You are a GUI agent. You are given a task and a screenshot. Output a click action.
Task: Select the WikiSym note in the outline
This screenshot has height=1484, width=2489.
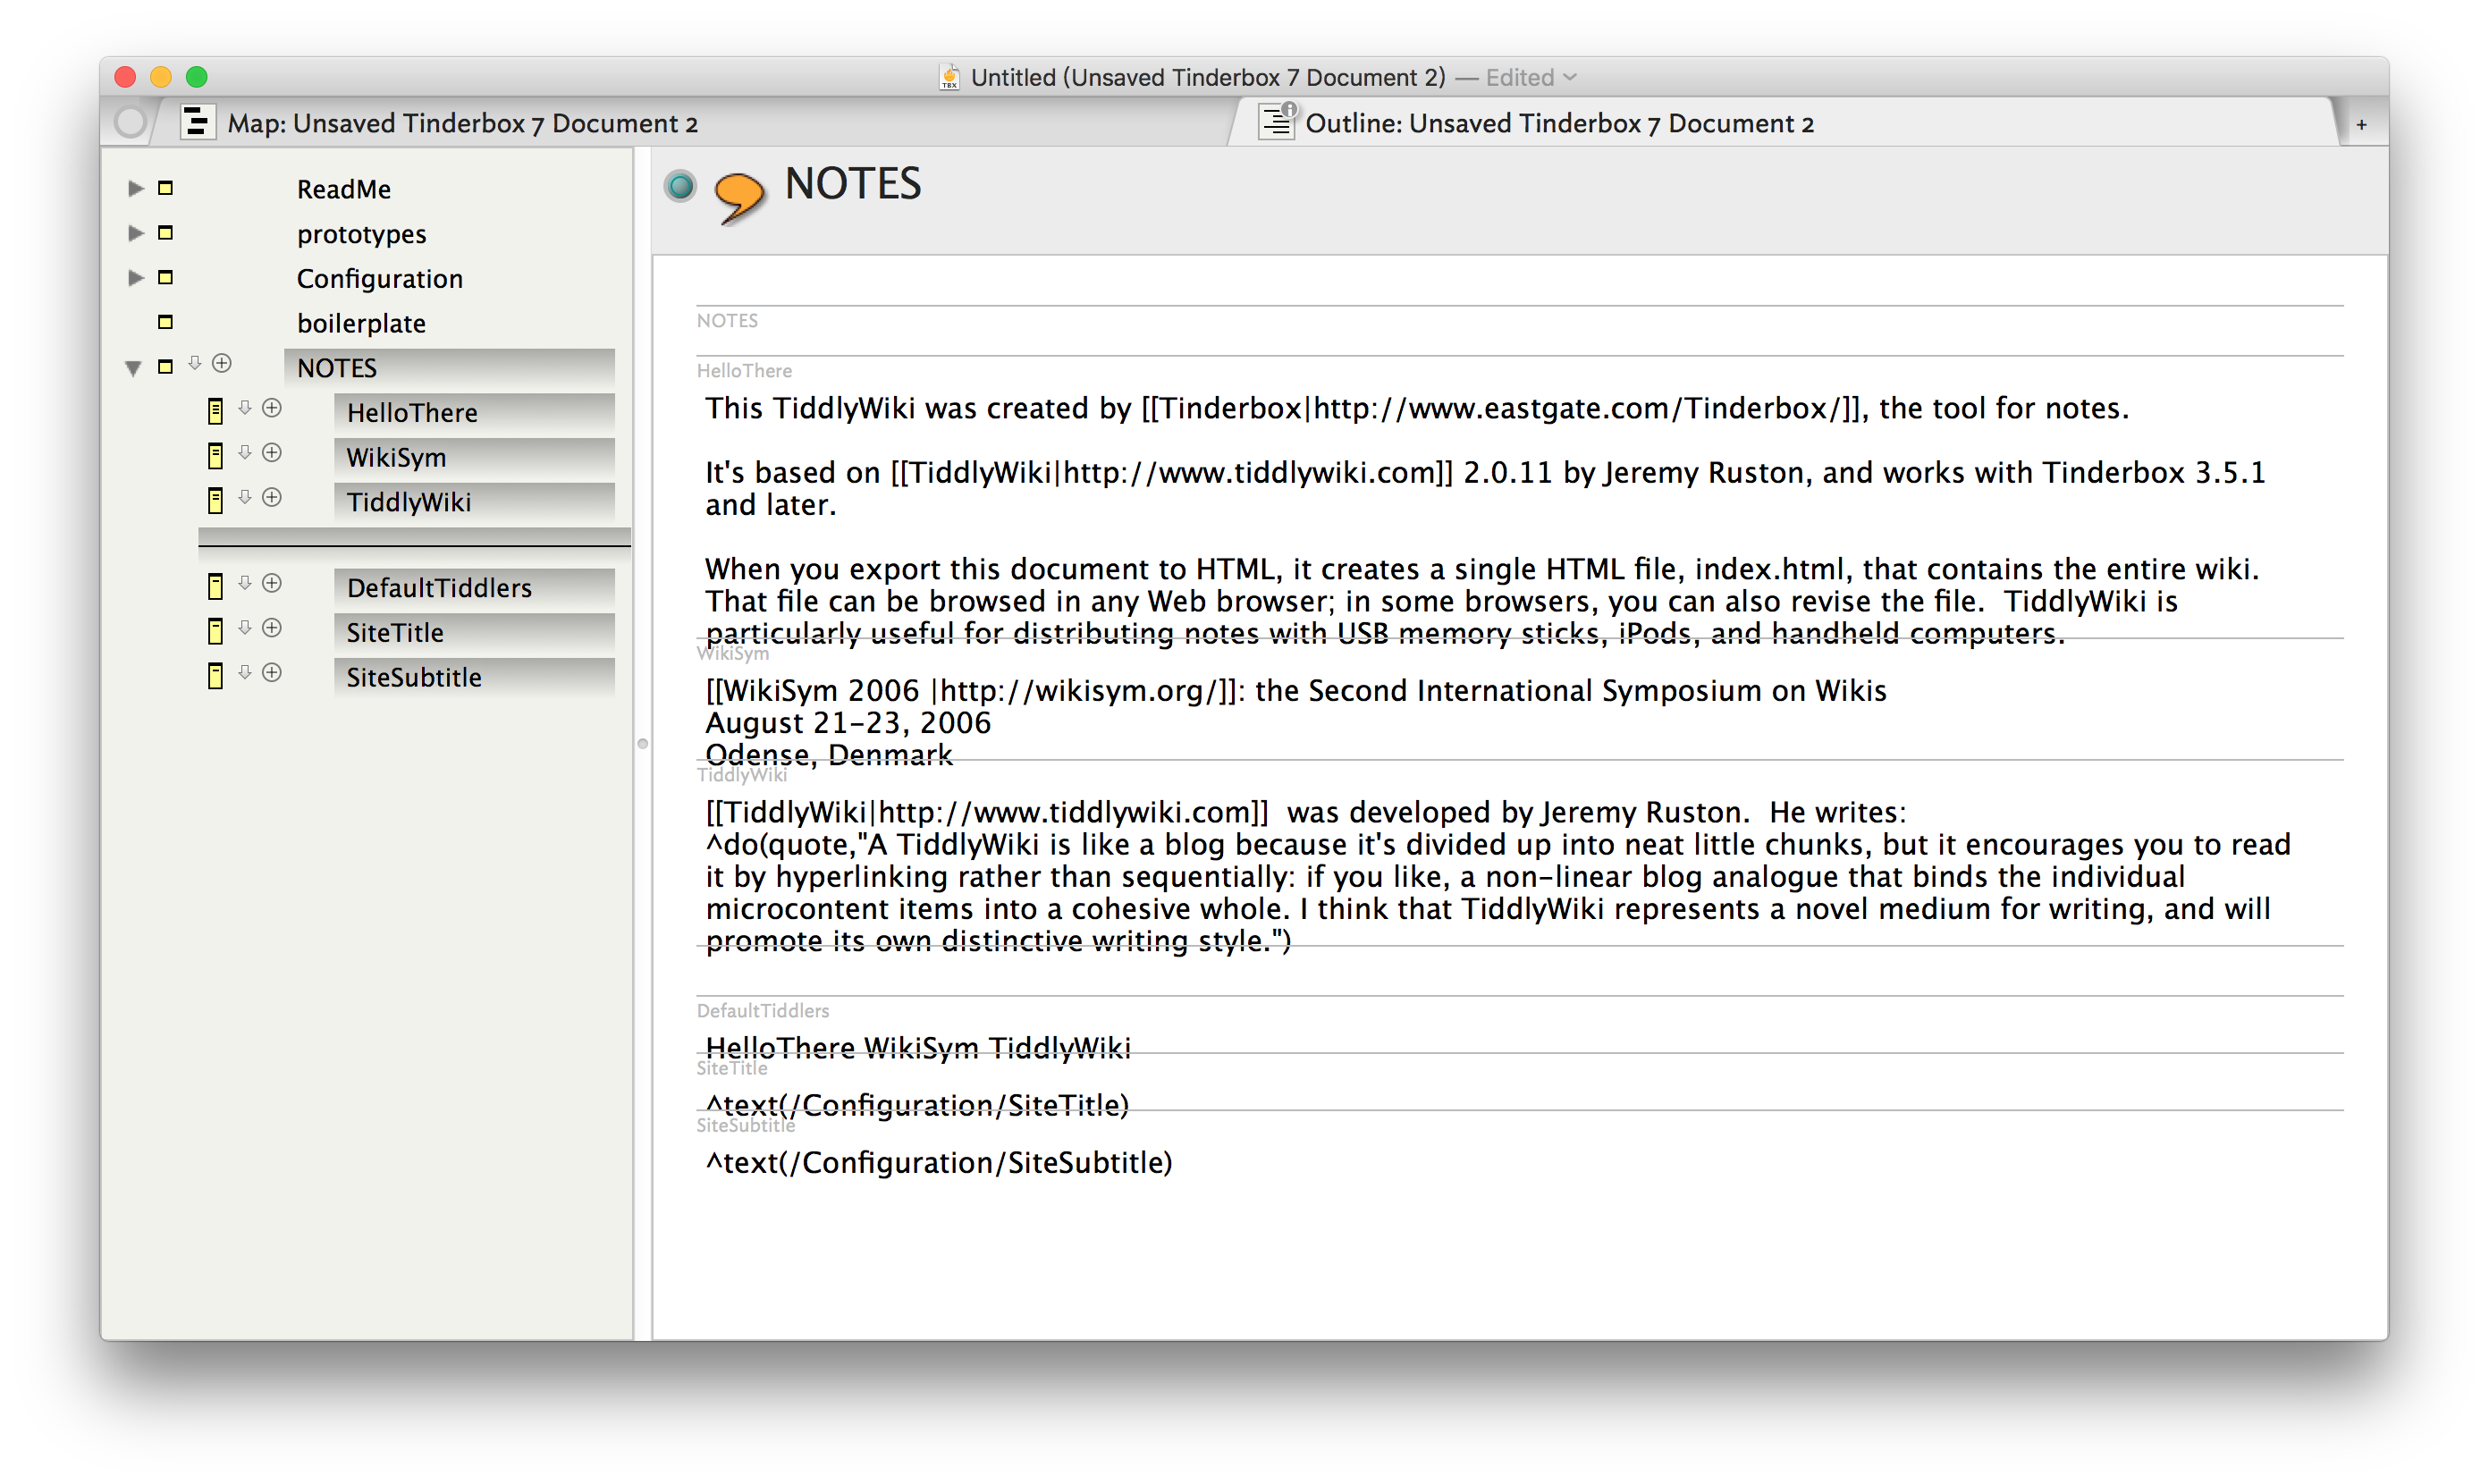coord(475,457)
